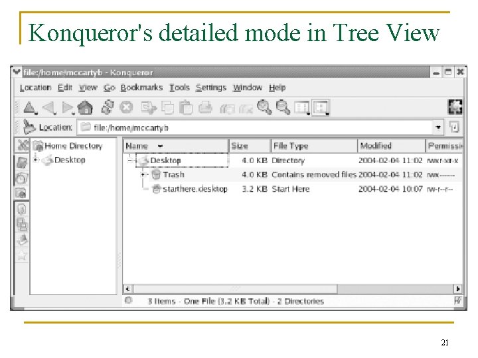Click the status bar LED indicator
The height and width of the screenshot is (358, 478).
pyautogui.click(x=128, y=300)
